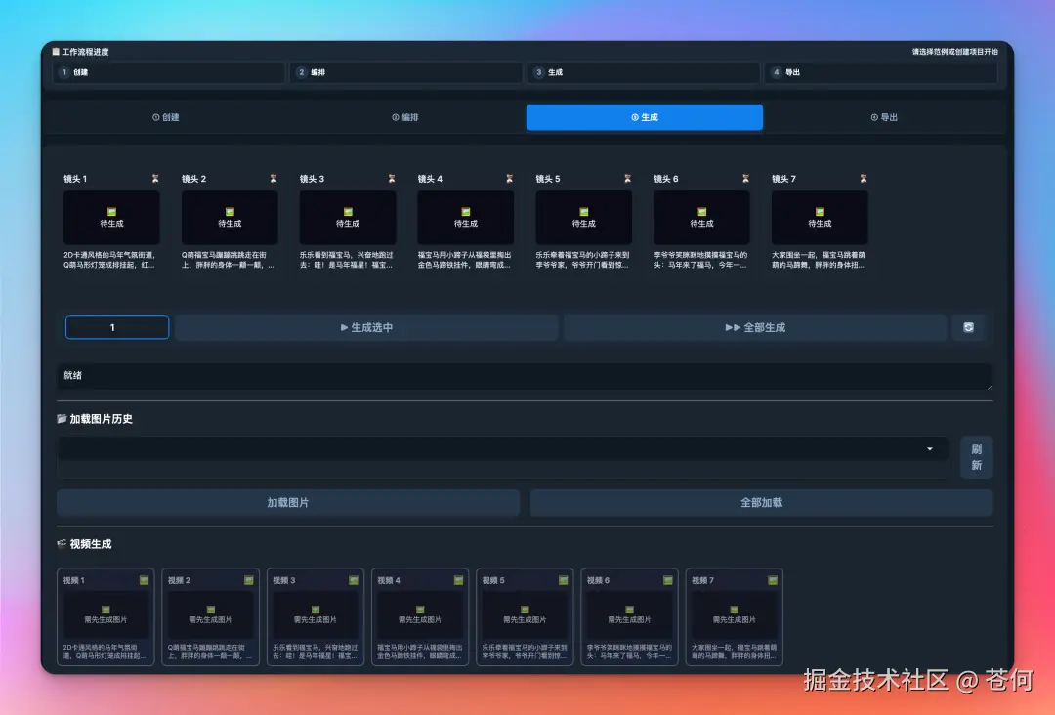Image resolution: width=1055 pixels, height=715 pixels.
Task: Switch to the 生成 tab
Action: point(644,116)
